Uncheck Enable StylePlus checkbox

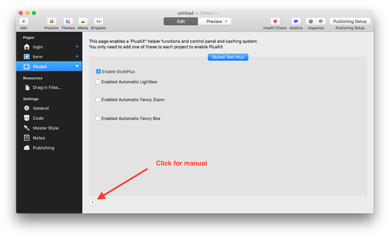tap(98, 72)
